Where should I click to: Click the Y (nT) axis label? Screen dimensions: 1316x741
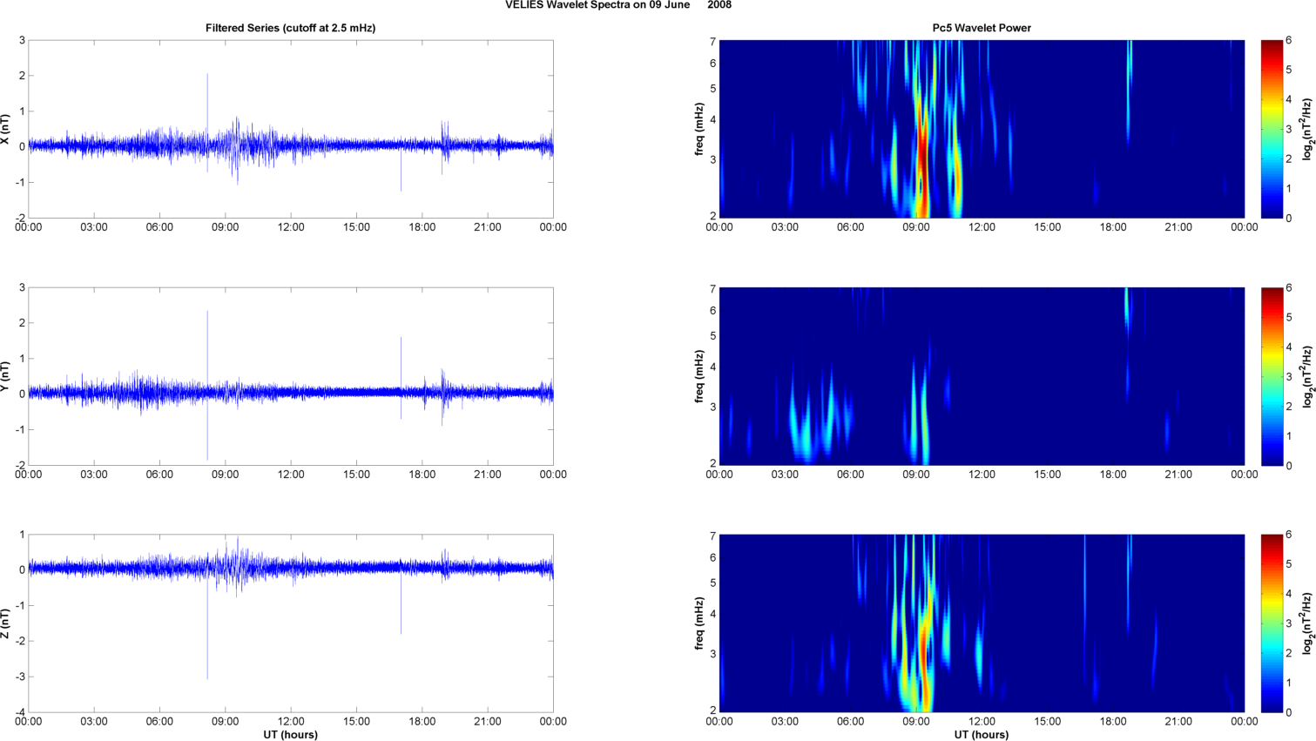pyautogui.click(x=6, y=376)
